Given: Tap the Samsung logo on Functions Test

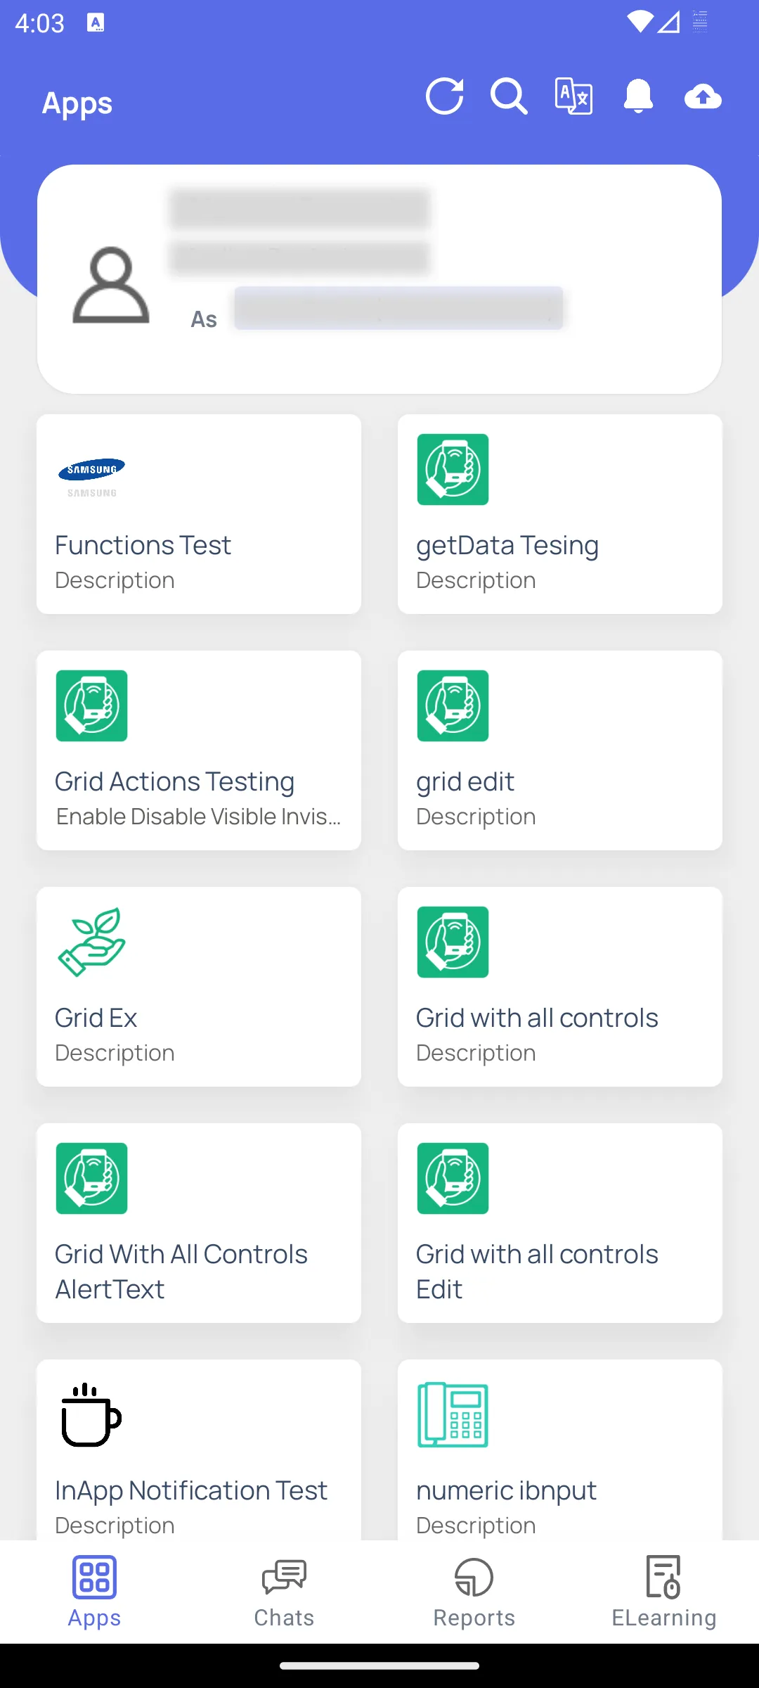Looking at the screenshot, I should (x=91, y=477).
